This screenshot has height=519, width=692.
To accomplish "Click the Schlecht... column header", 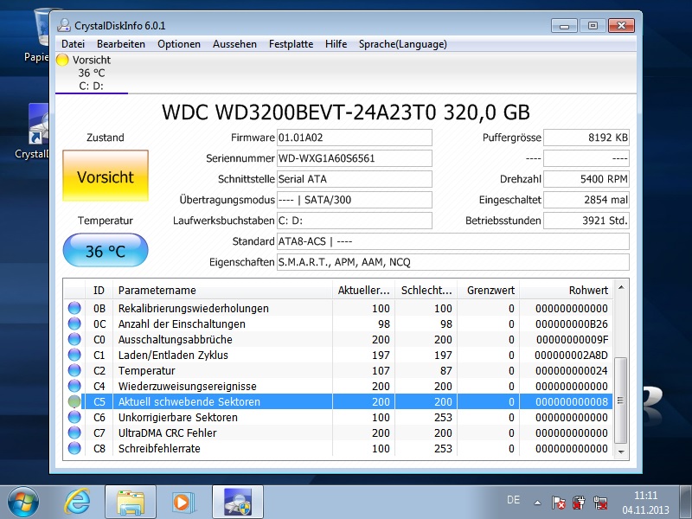I will point(426,290).
